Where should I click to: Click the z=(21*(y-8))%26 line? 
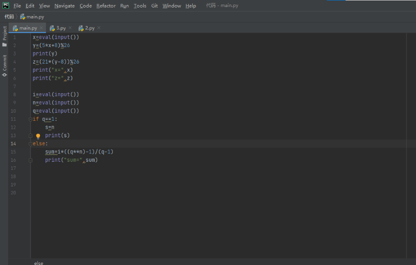(x=56, y=62)
